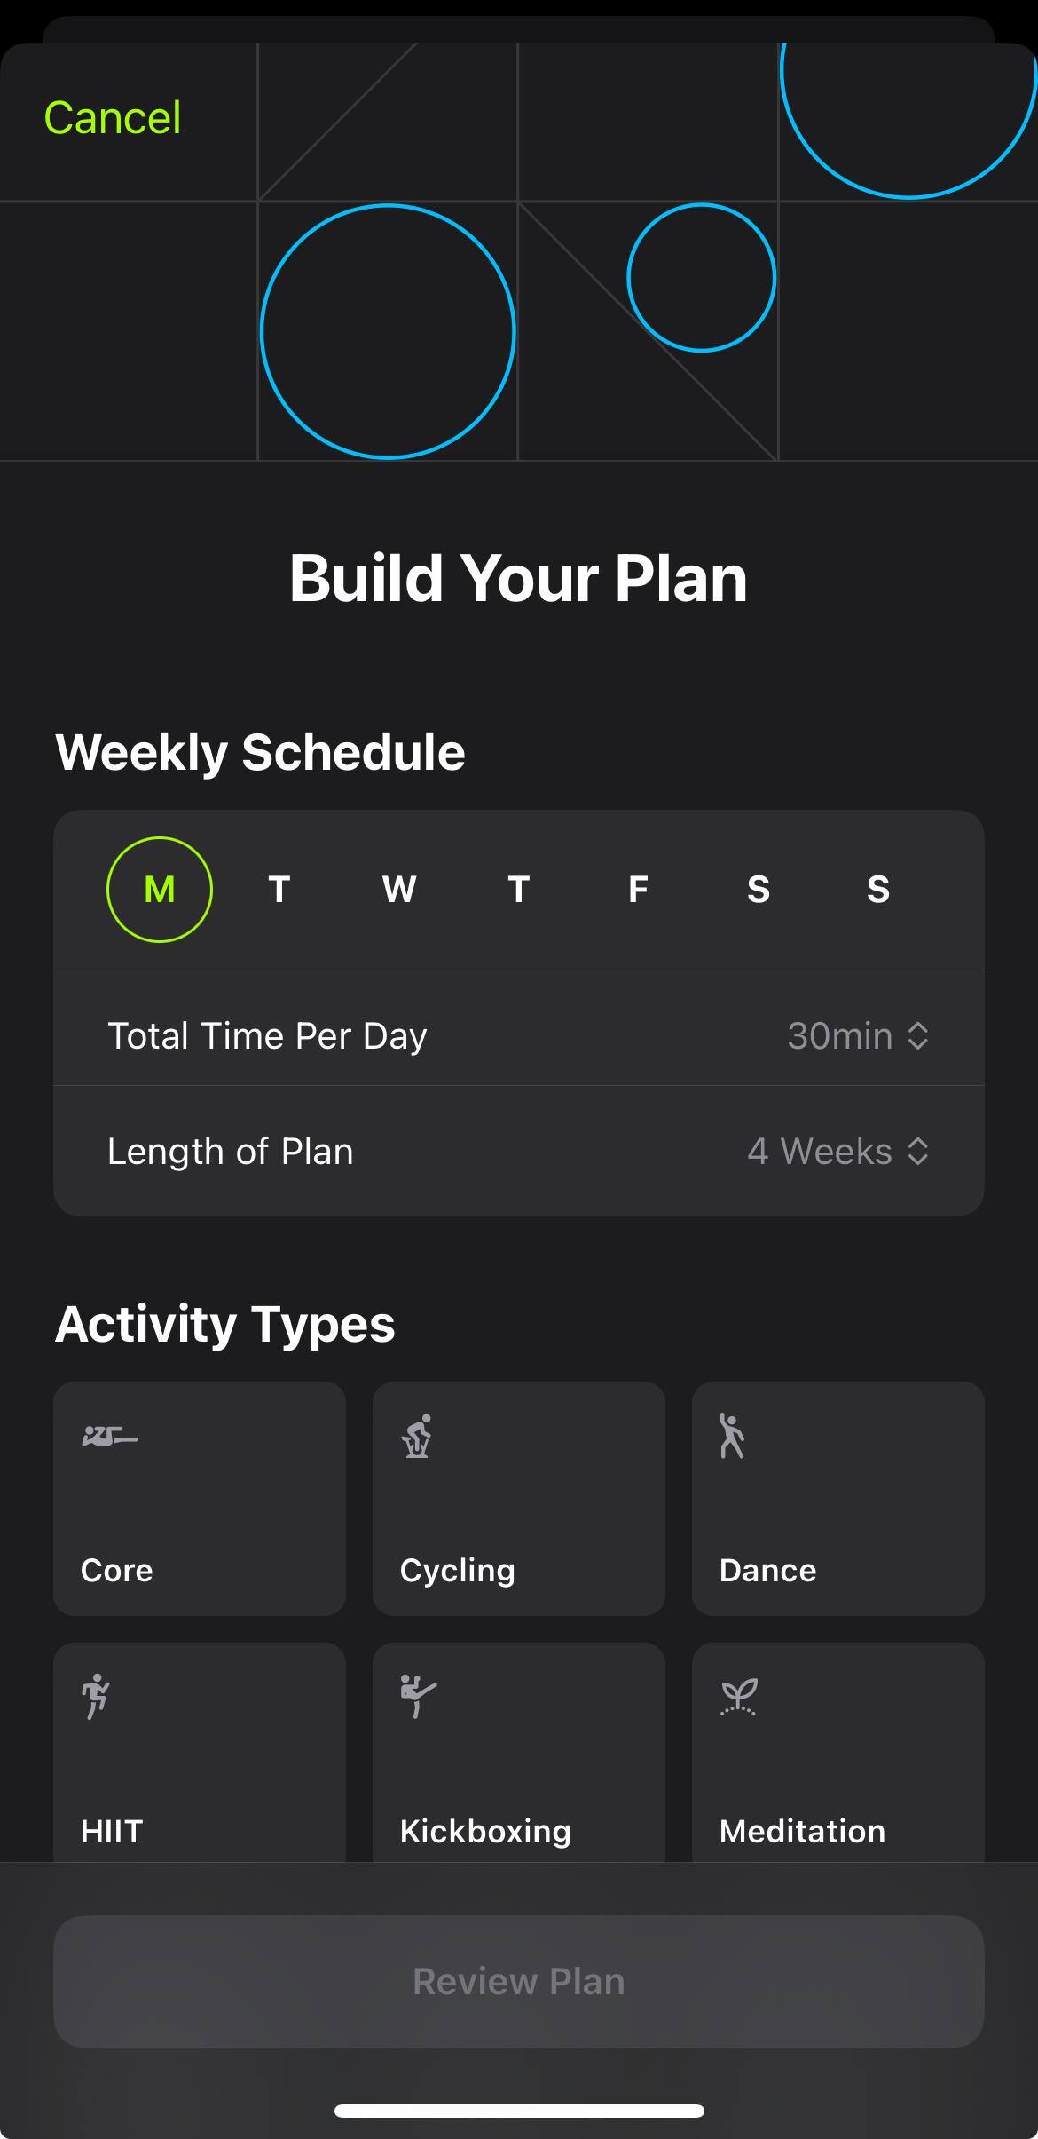Choose the Dance figure icon
Screen dimensions: 1038x2139
[732, 1436]
